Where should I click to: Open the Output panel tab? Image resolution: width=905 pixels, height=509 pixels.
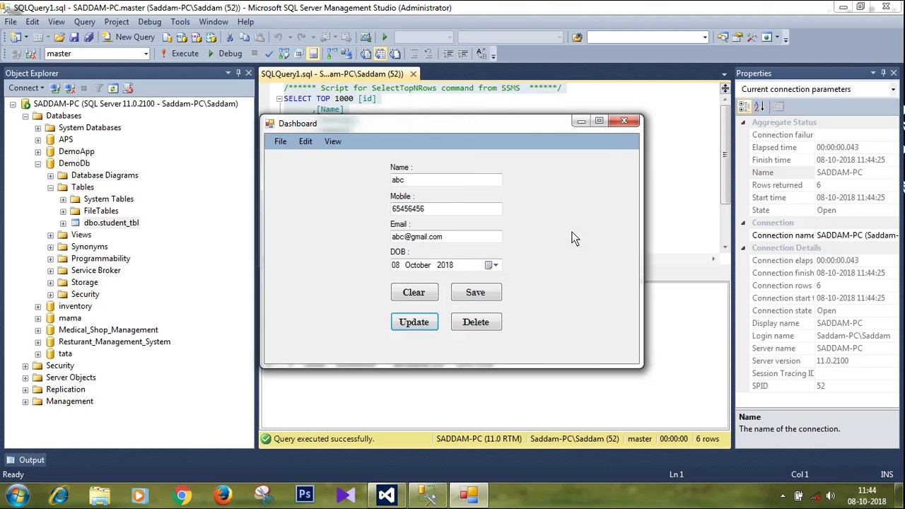[x=26, y=460]
